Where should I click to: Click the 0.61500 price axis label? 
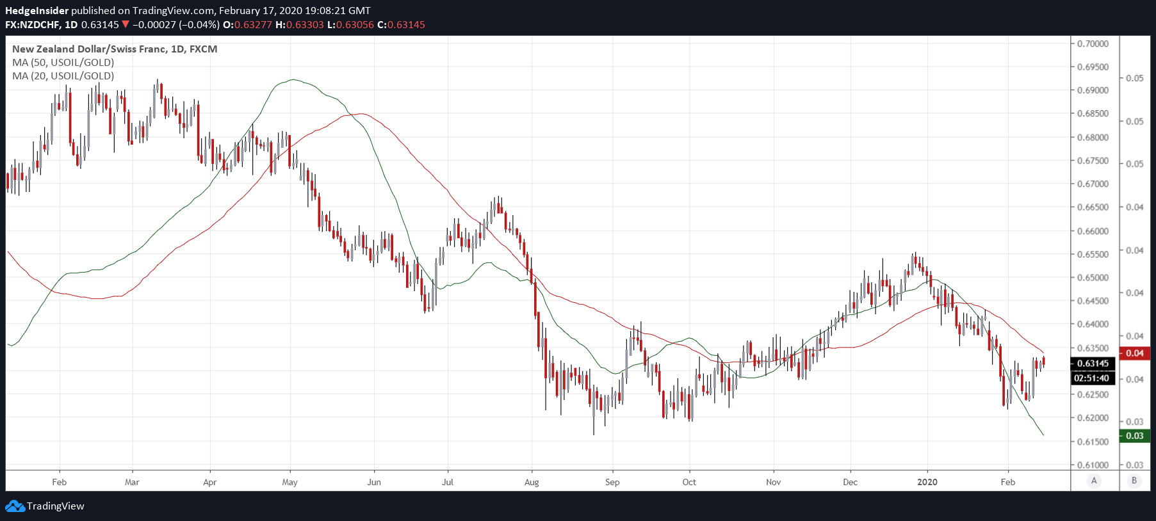tap(1093, 442)
